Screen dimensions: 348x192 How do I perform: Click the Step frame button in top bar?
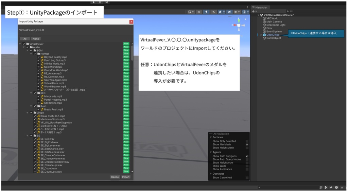[x=107, y=2]
